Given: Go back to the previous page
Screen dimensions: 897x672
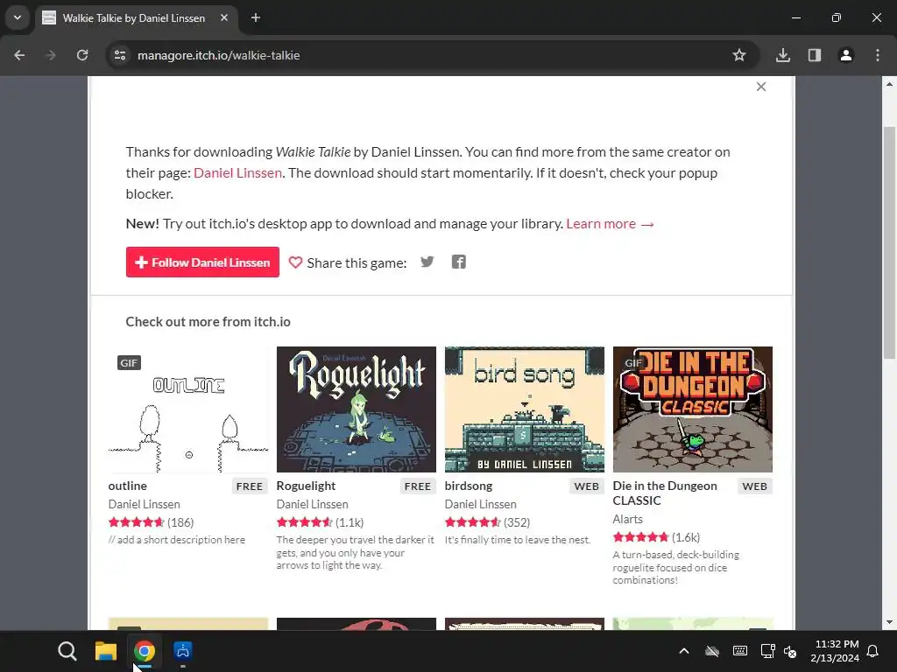Looking at the screenshot, I should (x=19, y=55).
